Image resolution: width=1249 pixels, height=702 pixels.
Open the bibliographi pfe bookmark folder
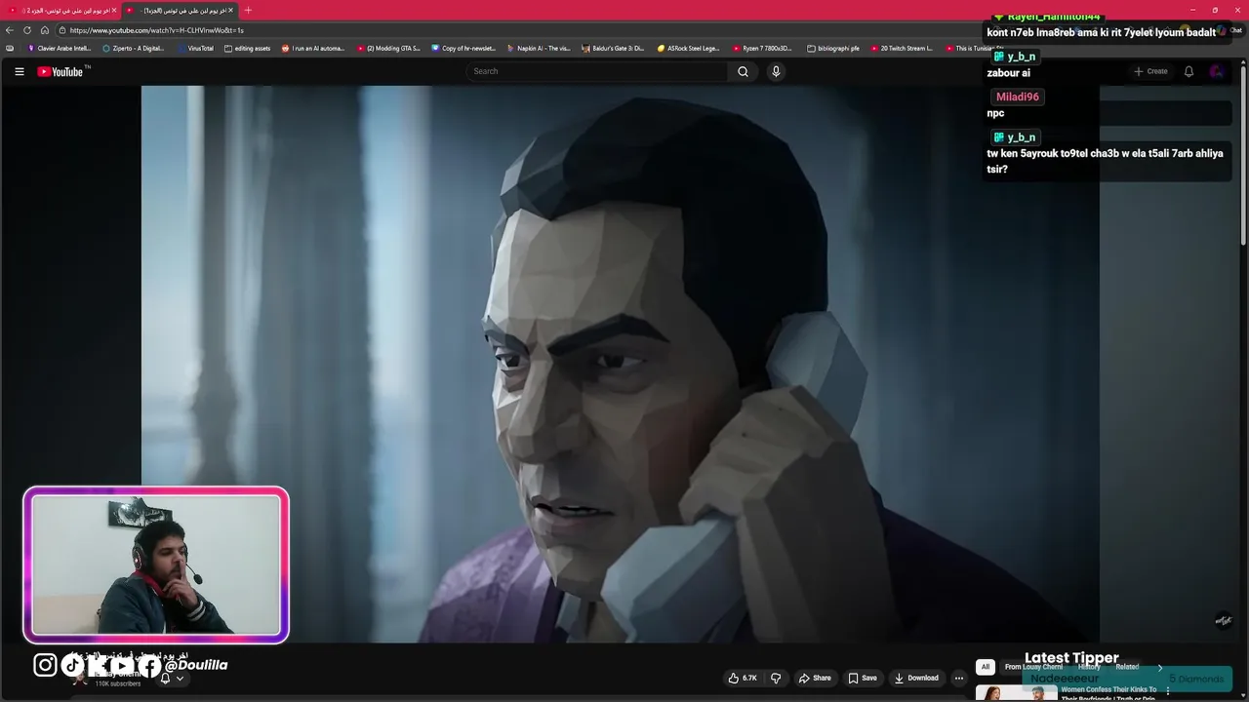coord(833,48)
